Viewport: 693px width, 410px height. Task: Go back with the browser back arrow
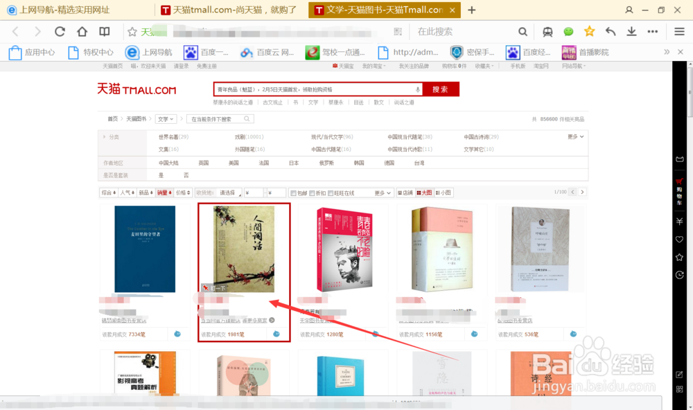[x=15, y=31]
